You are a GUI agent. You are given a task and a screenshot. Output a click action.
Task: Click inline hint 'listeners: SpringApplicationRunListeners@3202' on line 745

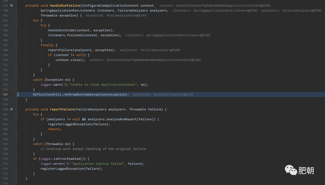tap(168, 35)
